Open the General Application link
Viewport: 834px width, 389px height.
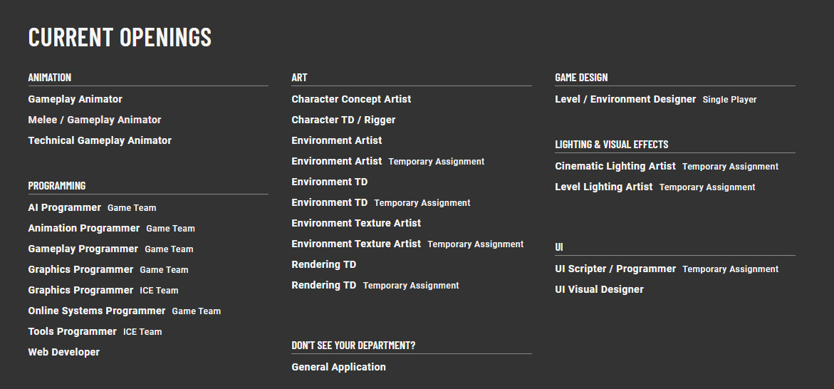[x=339, y=367]
